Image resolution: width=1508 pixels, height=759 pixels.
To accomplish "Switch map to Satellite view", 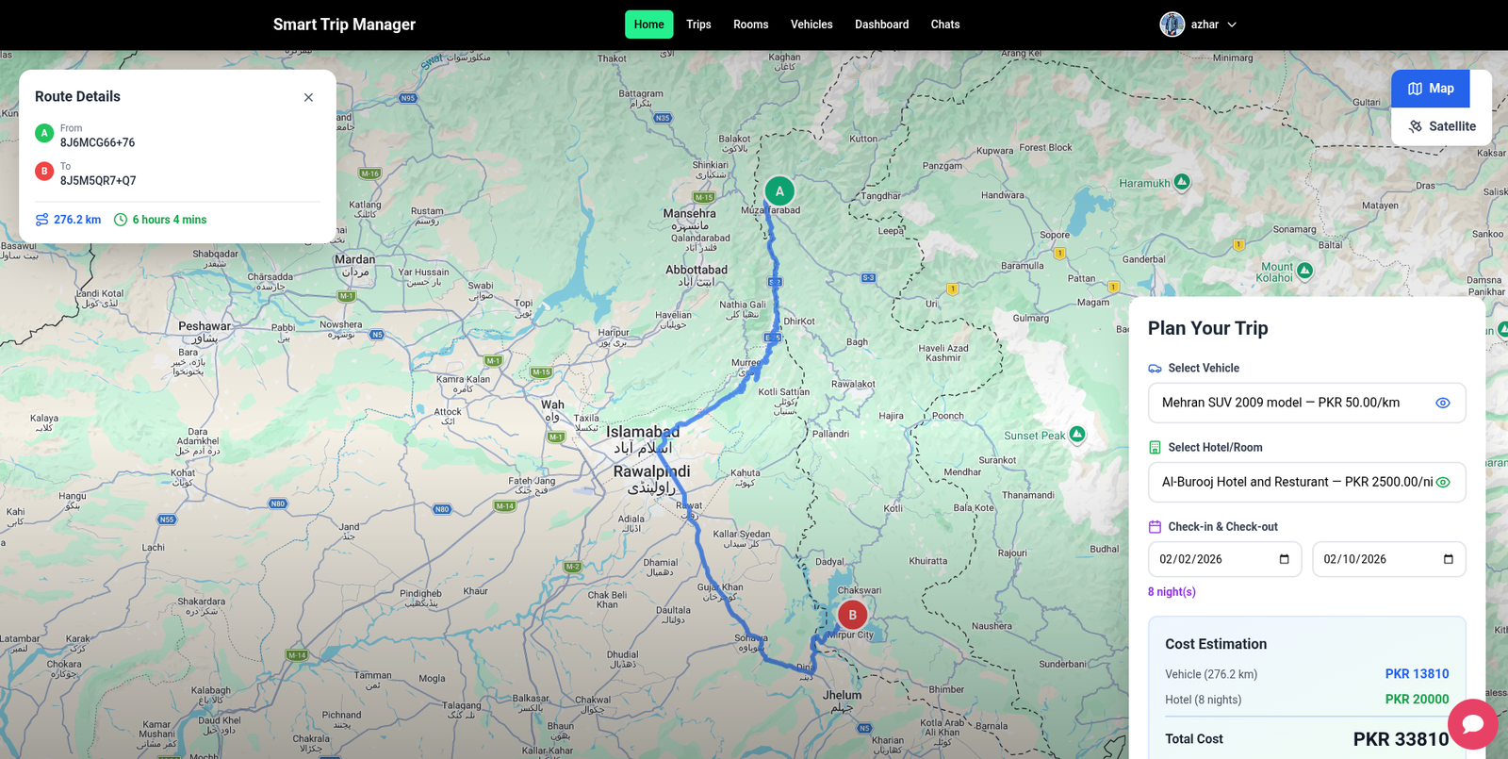I will [1441, 126].
